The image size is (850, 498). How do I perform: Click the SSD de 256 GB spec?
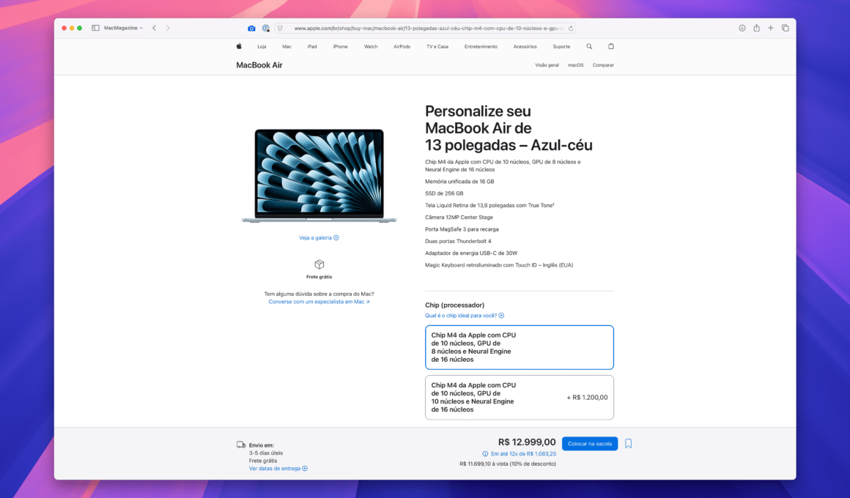tap(444, 193)
